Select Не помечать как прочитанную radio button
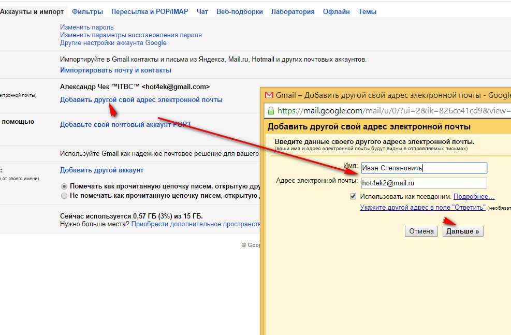The height and width of the screenshot is (335, 511). (64, 196)
